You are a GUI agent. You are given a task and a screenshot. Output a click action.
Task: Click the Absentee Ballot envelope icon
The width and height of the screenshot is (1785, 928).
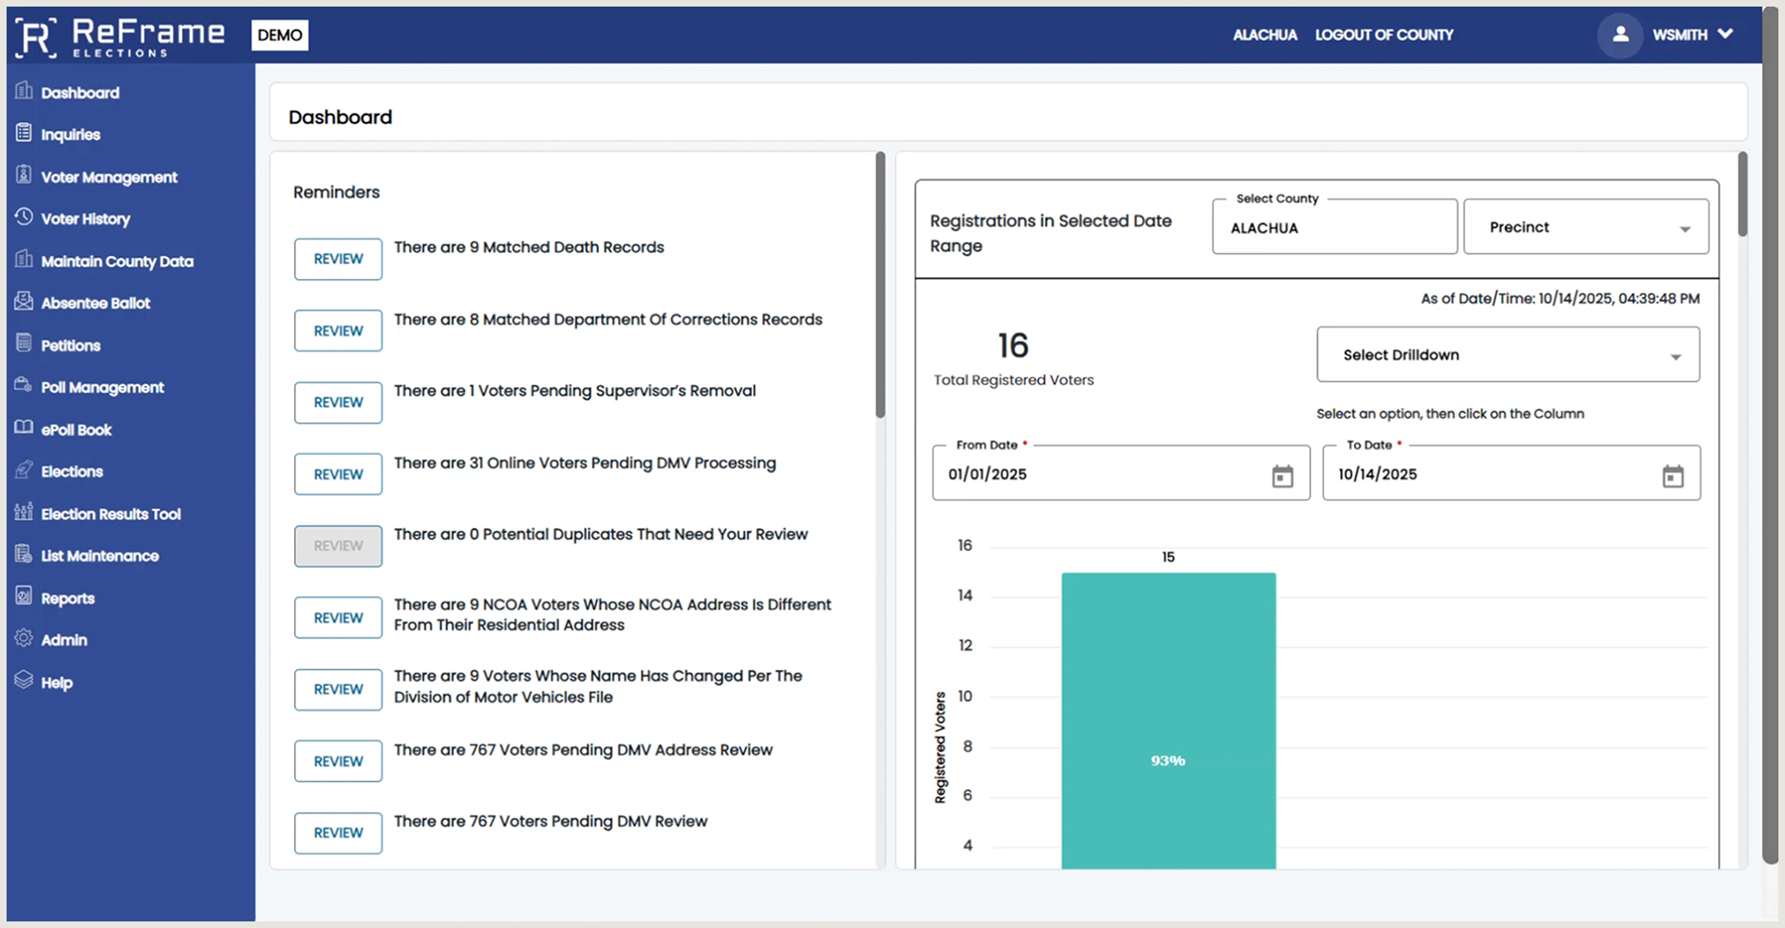[24, 301]
